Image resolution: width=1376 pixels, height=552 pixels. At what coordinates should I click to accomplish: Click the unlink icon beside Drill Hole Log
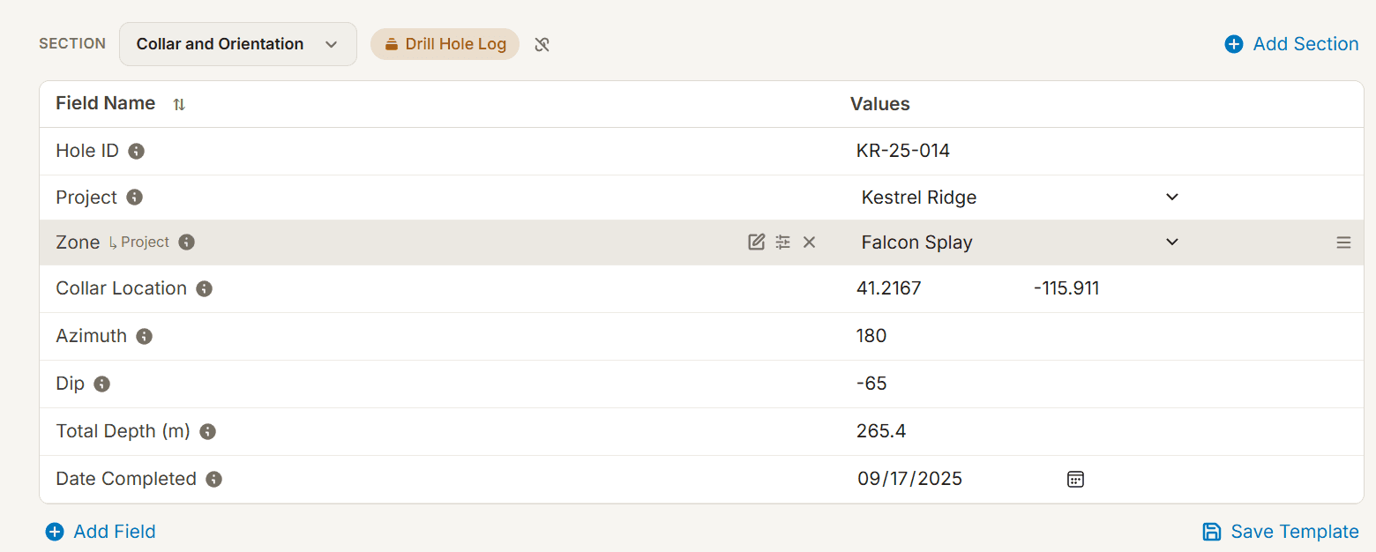click(x=542, y=44)
